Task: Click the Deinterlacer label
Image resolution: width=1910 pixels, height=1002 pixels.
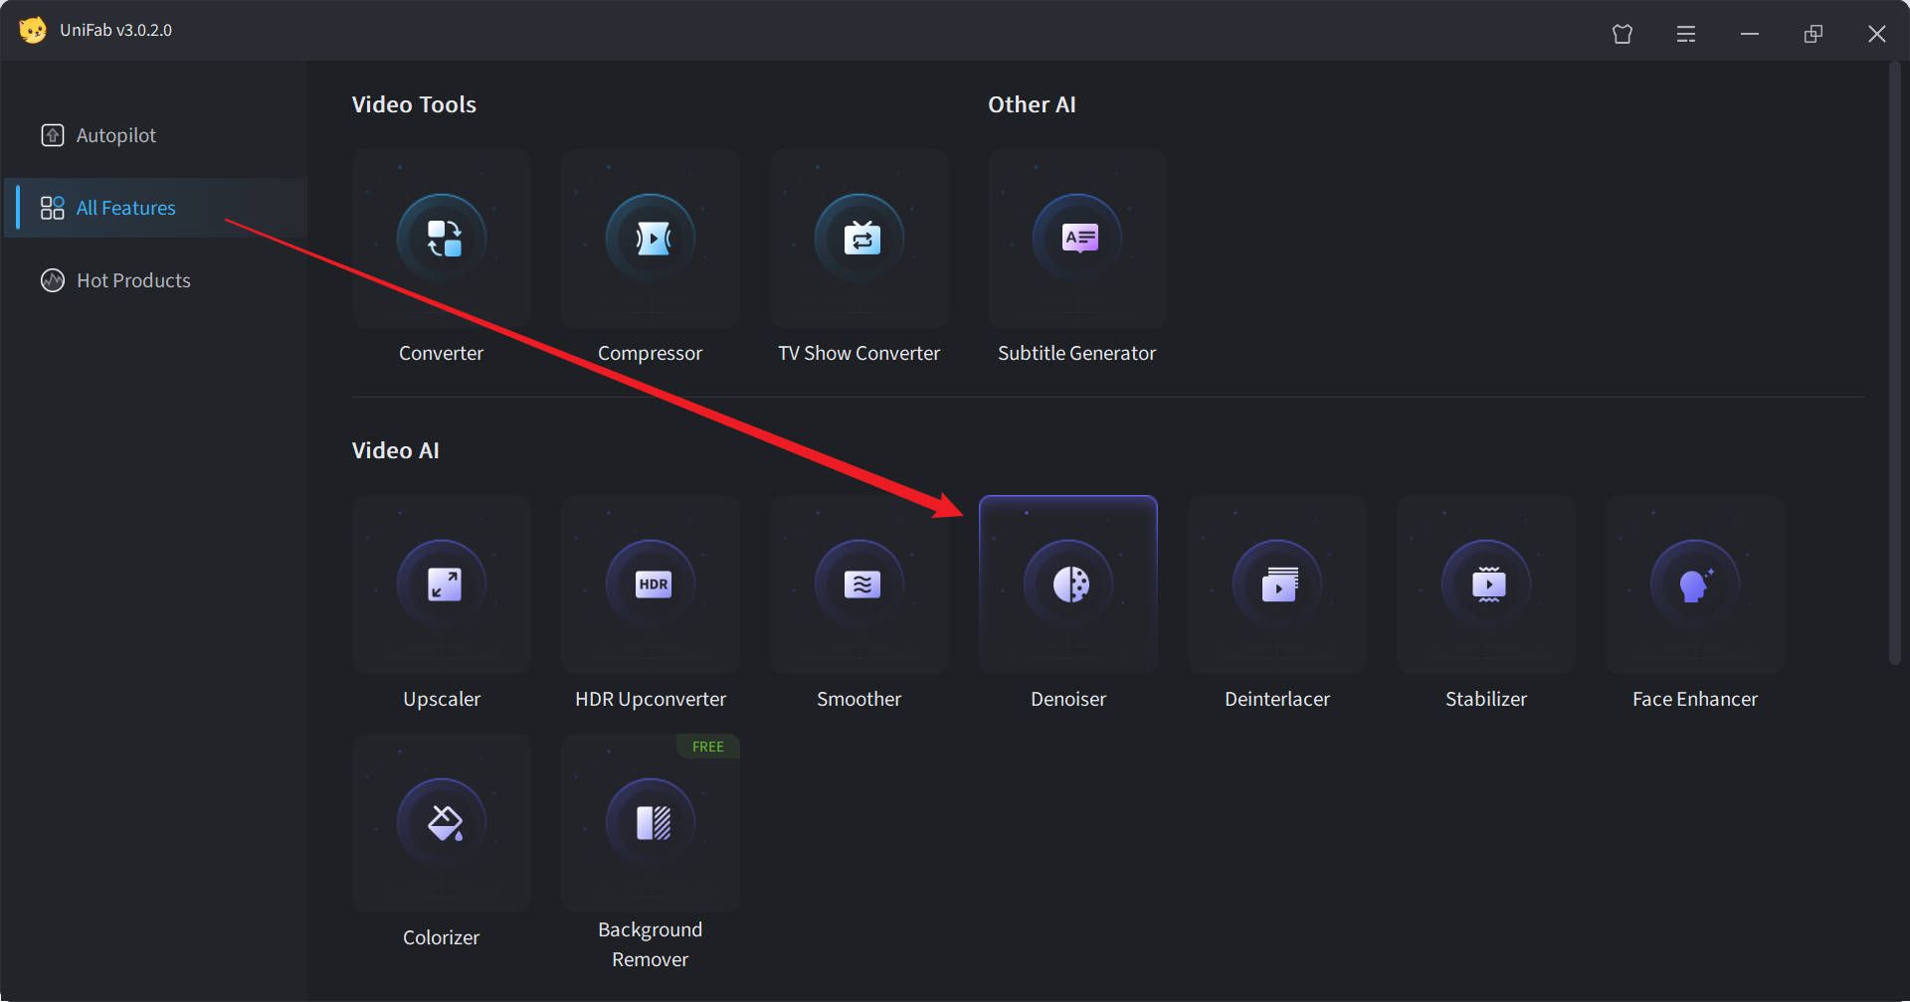Action: (1277, 699)
